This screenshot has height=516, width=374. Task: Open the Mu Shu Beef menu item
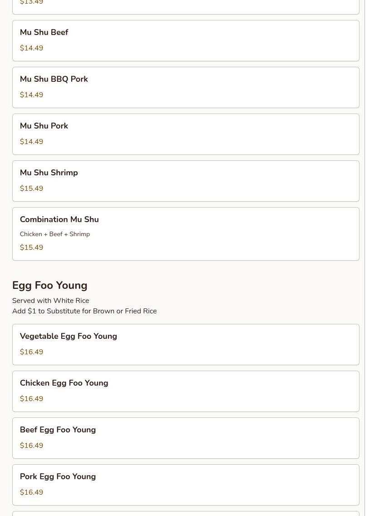[x=186, y=40]
